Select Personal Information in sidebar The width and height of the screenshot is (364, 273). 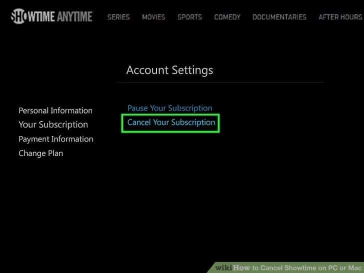(55, 110)
